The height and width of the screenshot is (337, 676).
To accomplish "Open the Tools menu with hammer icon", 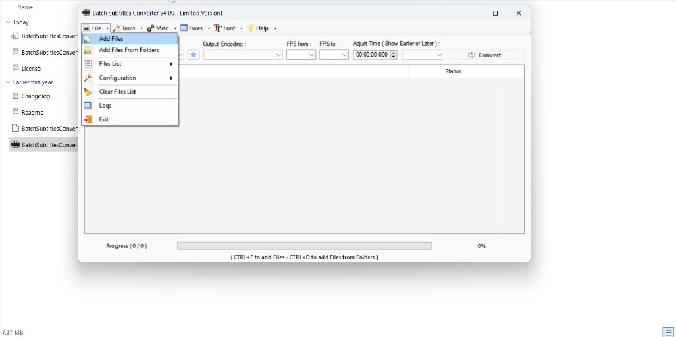I will [128, 28].
